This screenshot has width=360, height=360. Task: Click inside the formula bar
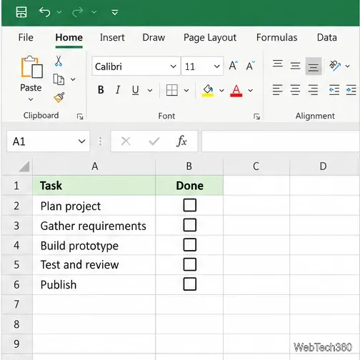click(281, 141)
